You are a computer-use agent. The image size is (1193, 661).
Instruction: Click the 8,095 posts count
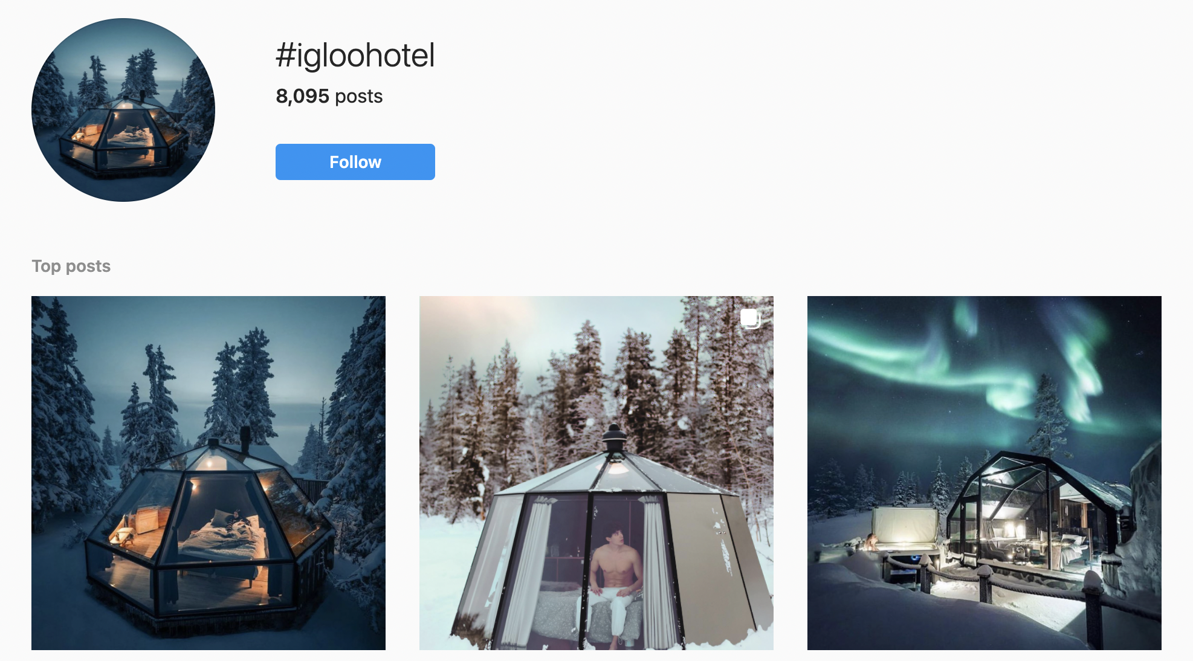[x=329, y=96]
